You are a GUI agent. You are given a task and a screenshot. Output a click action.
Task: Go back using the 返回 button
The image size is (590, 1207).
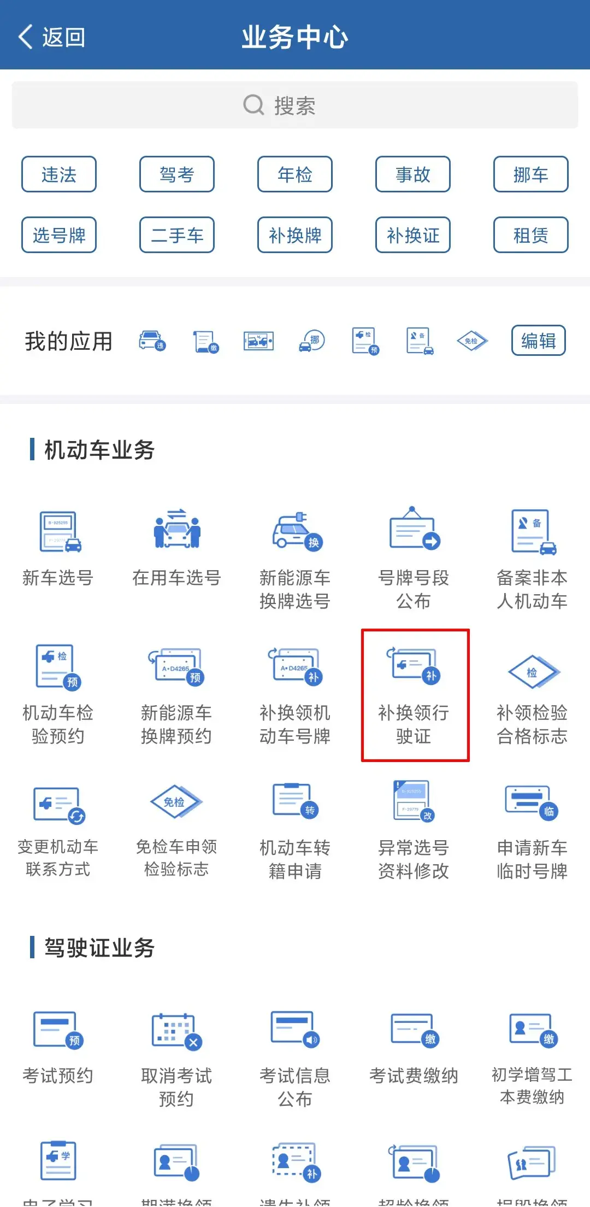(x=51, y=37)
